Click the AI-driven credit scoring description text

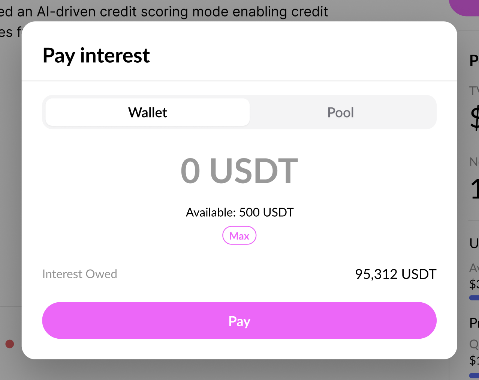[x=165, y=11]
